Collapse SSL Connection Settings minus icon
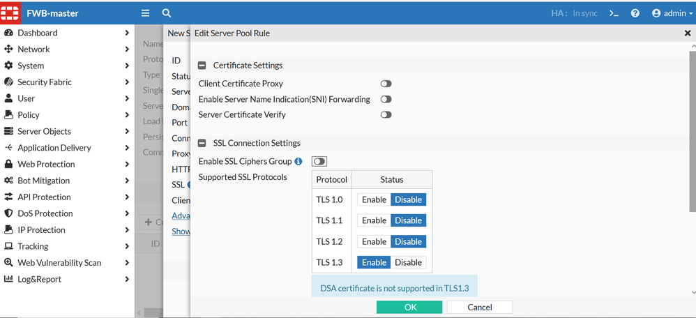 [x=202, y=143]
